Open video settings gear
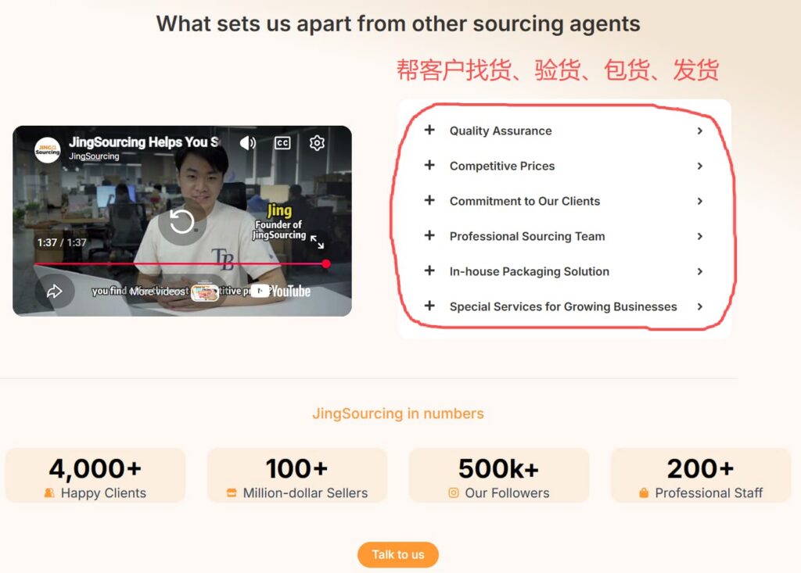 coord(317,143)
